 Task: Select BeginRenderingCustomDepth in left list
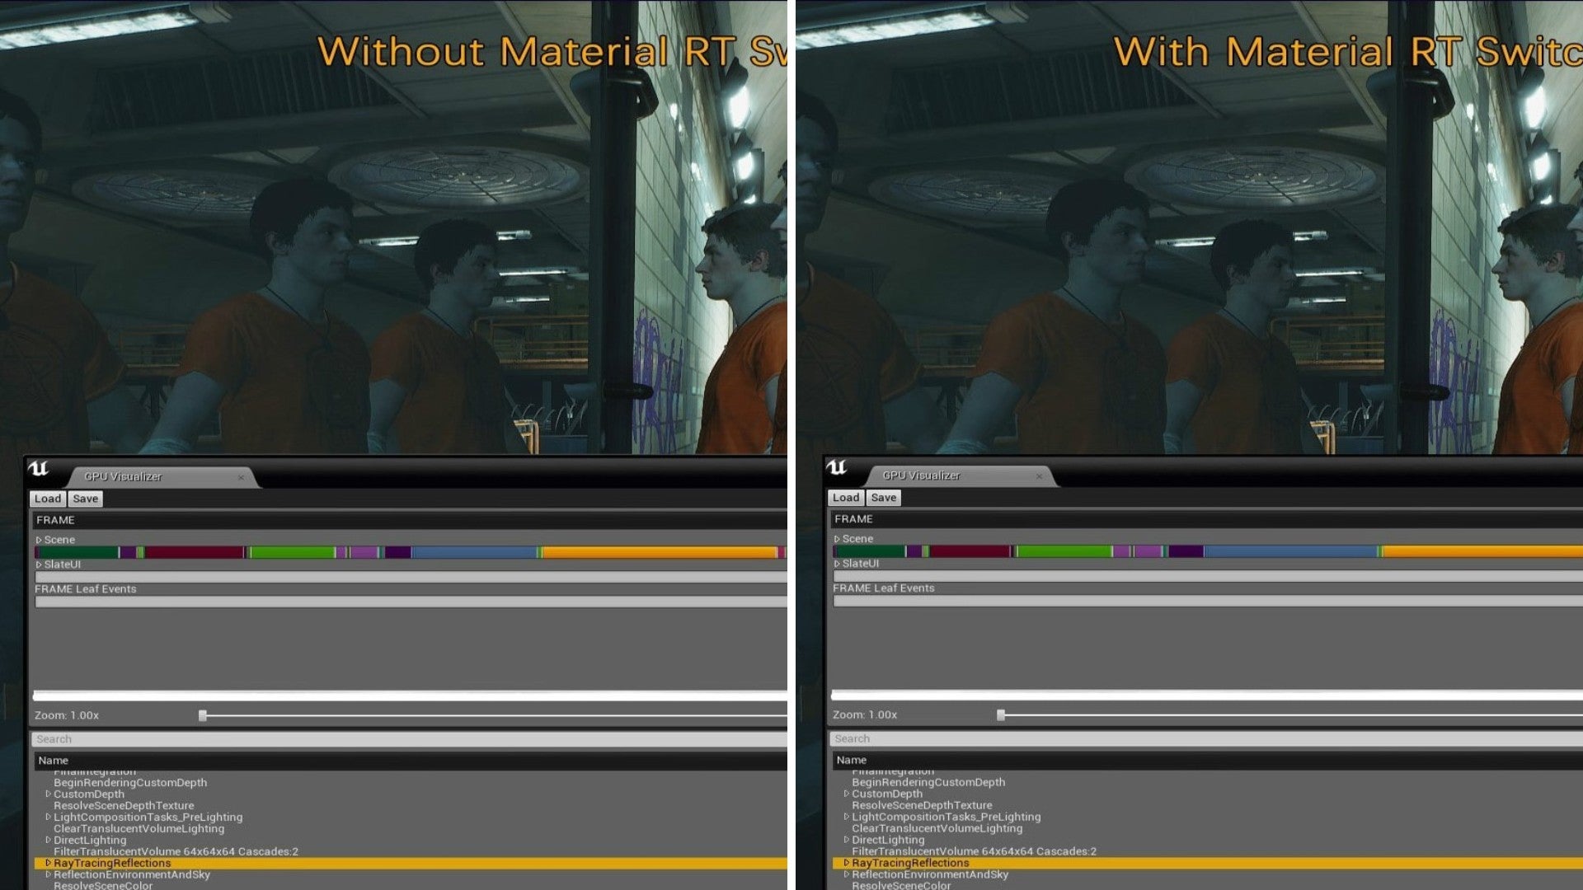[x=130, y=783]
